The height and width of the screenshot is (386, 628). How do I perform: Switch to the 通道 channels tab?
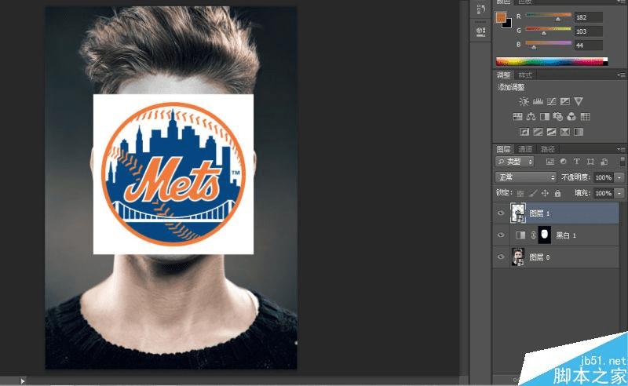(525, 149)
